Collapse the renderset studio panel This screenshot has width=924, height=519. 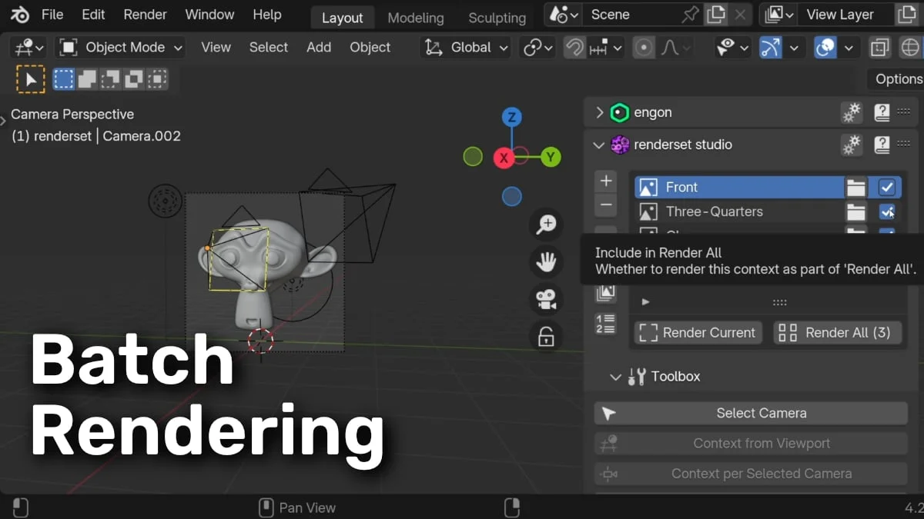tap(600, 145)
